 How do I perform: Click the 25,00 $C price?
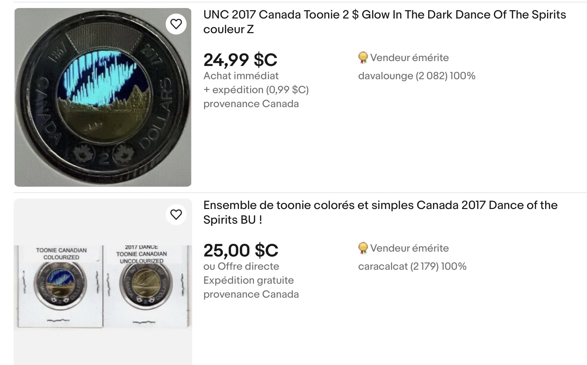pos(241,250)
